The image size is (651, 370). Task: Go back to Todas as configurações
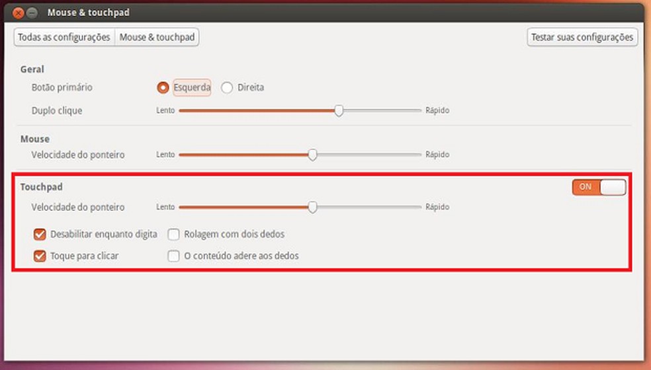click(x=64, y=38)
